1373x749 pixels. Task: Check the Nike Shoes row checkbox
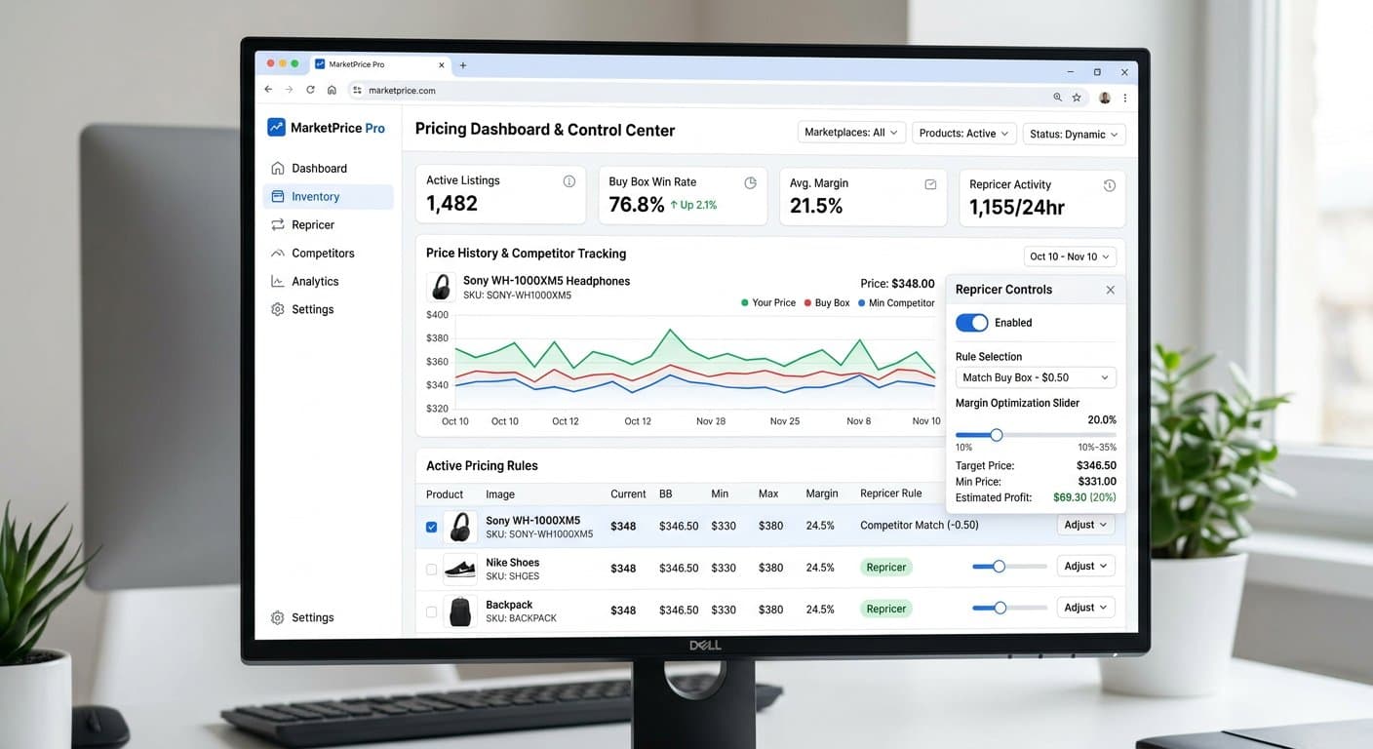point(432,569)
